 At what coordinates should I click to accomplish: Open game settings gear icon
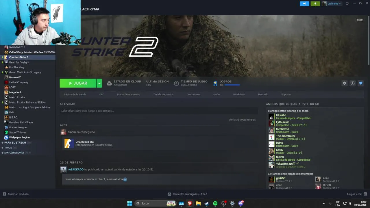click(x=345, y=83)
